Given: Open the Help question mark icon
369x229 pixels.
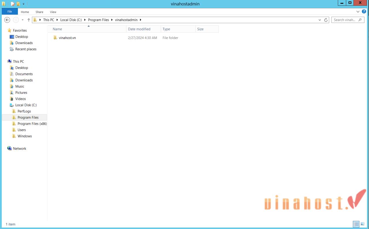Looking at the screenshot, I should point(364,12).
